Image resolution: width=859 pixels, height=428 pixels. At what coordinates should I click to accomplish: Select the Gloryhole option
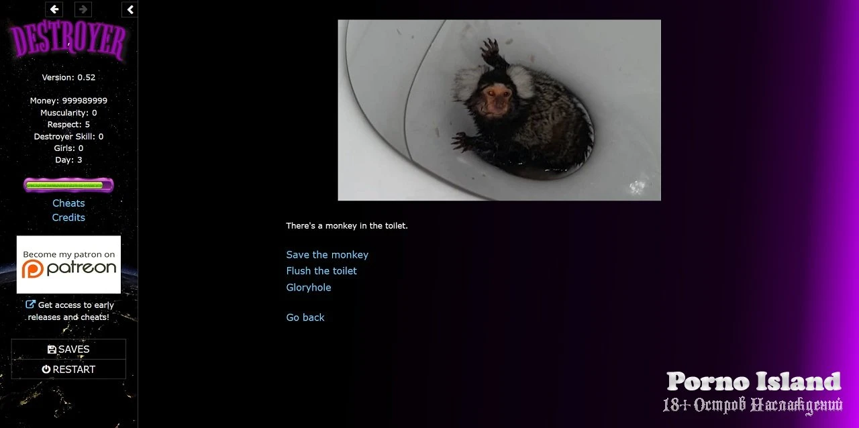pos(309,288)
